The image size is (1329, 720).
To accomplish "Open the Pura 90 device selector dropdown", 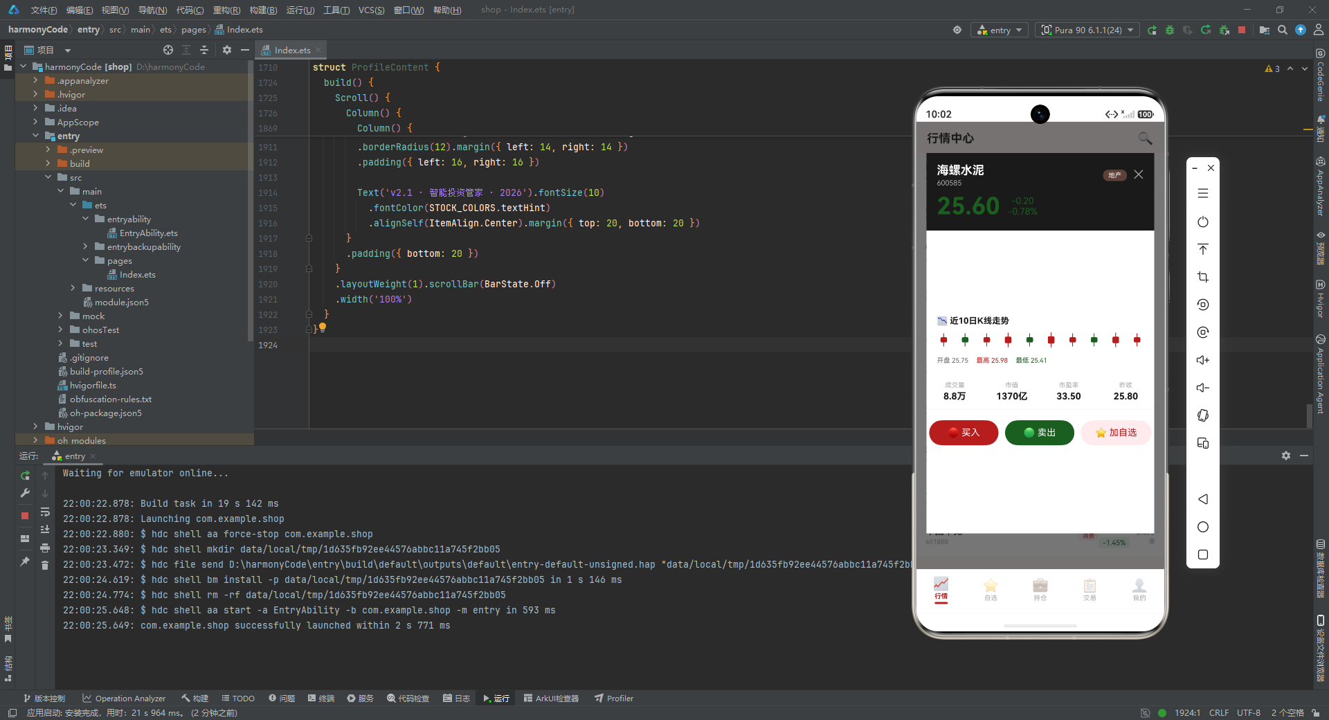I will click(1087, 30).
